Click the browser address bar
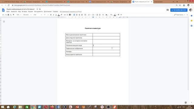This screenshot has height=109, width=194. 93,5
